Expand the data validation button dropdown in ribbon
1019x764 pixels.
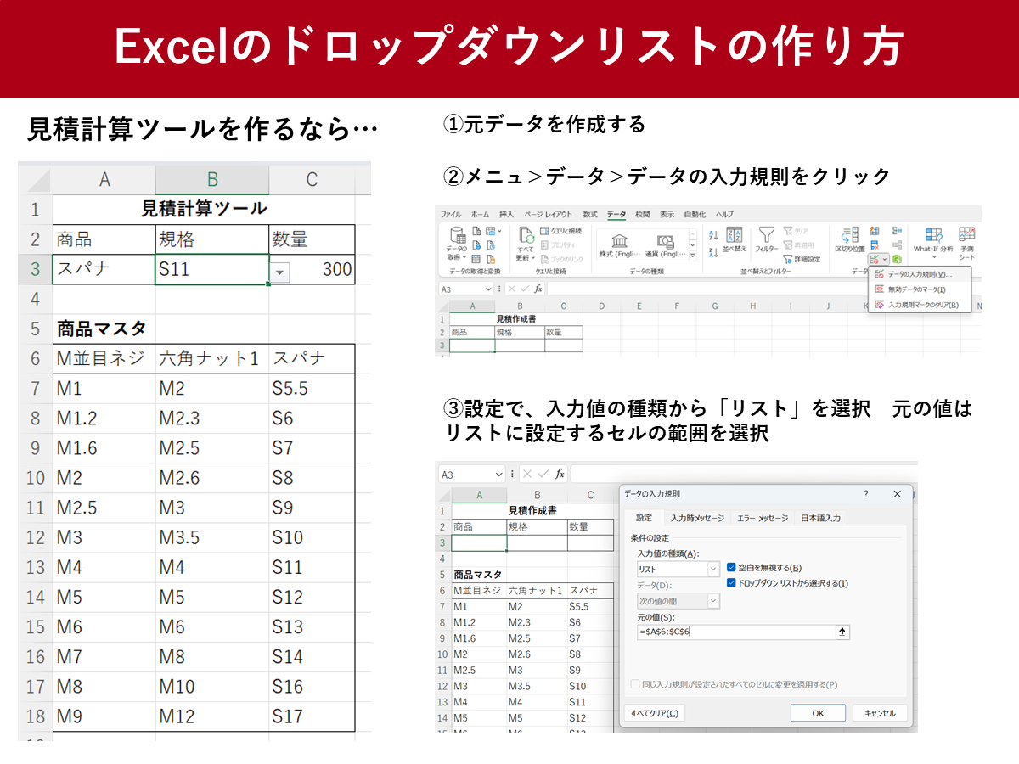click(x=886, y=260)
